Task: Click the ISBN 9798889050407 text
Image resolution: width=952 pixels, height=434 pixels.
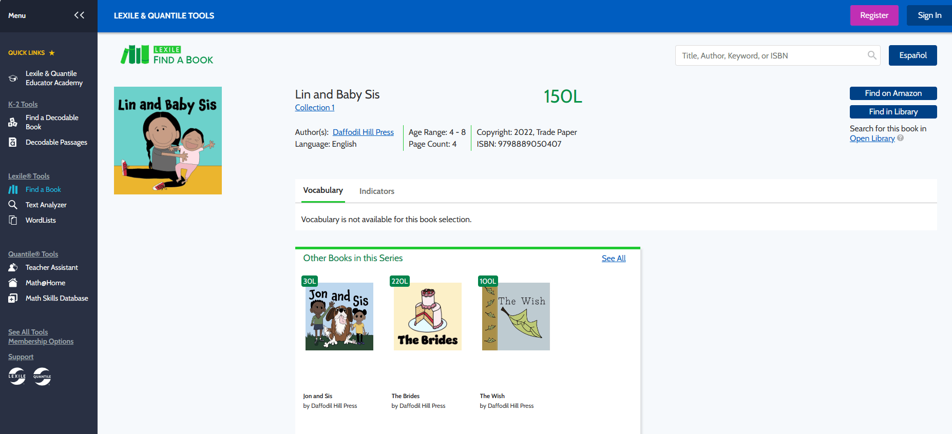Action: [x=519, y=144]
